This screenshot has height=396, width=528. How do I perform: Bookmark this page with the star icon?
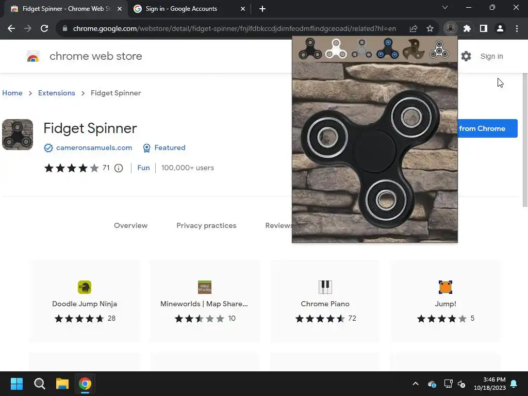pos(430,29)
